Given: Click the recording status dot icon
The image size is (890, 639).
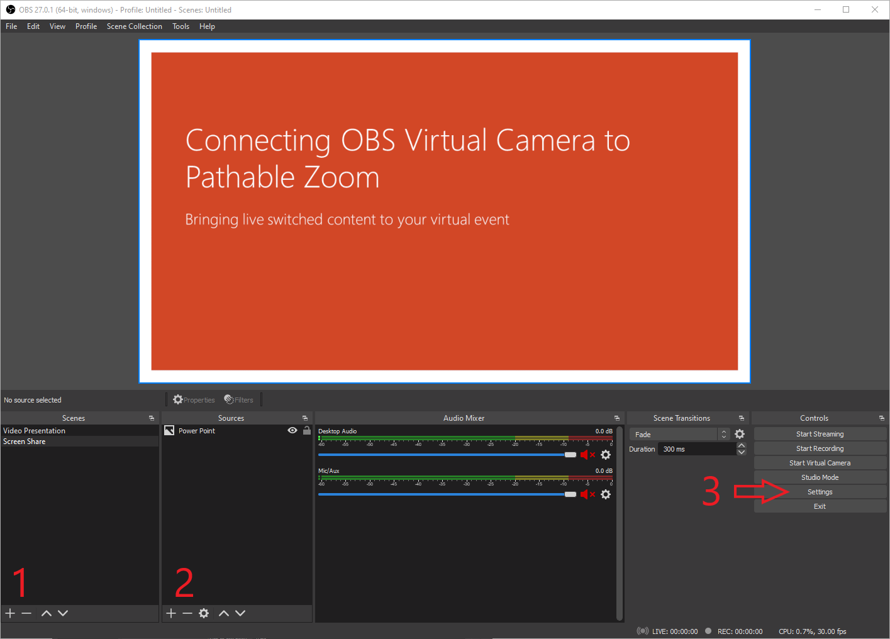Looking at the screenshot, I should [708, 631].
